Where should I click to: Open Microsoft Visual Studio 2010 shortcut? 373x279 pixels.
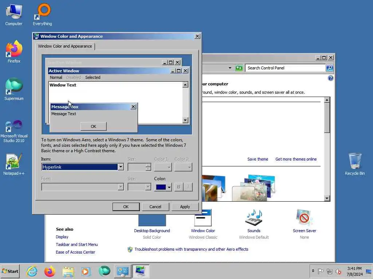14,131
